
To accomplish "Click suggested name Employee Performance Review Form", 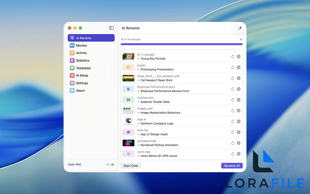I will [x=165, y=91].
